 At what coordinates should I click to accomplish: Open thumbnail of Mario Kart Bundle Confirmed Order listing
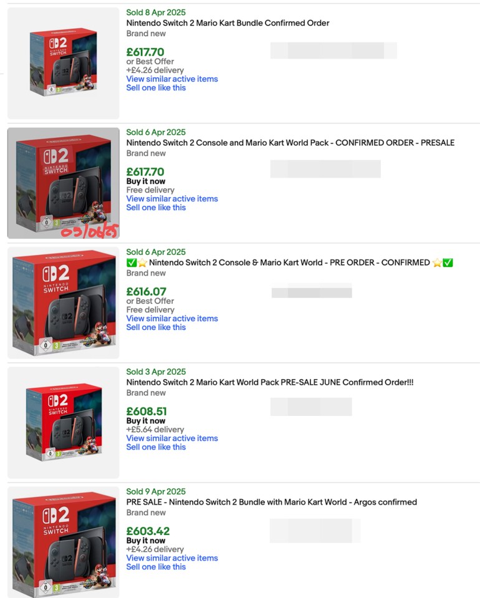[64, 64]
